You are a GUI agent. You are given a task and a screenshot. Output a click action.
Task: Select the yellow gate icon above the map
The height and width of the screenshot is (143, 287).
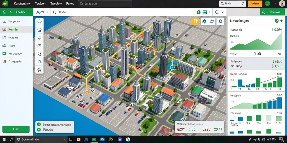[195, 22]
